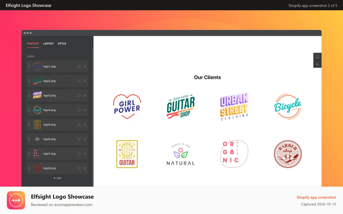
Task: Duplicate the logo8.png item
Action: (79, 168)
